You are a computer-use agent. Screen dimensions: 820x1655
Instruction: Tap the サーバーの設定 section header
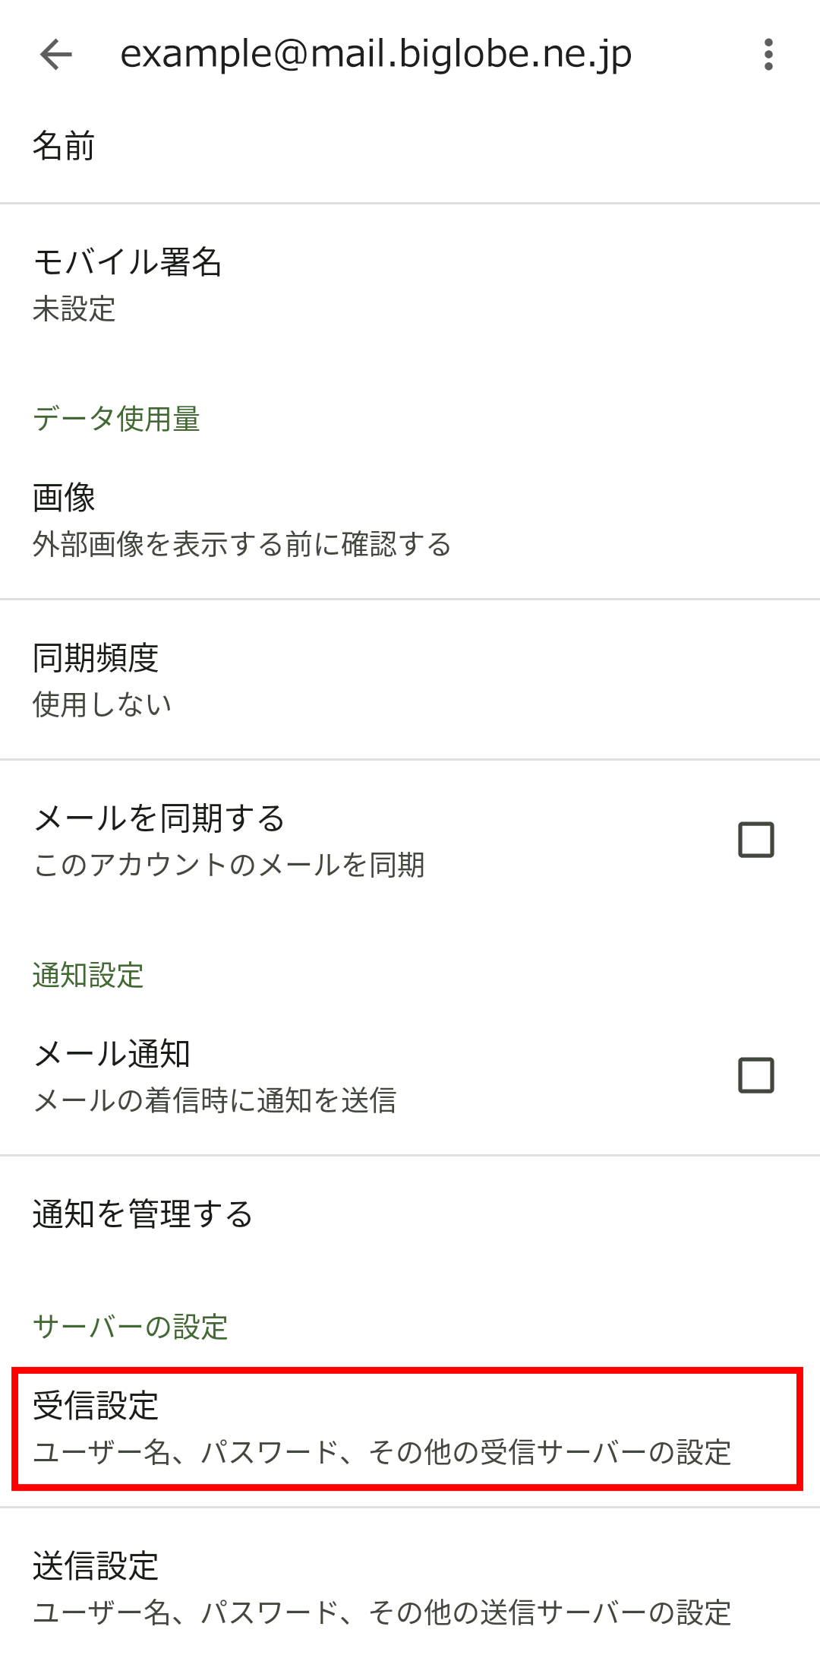pyautogui.click(x=131, y=1327)
